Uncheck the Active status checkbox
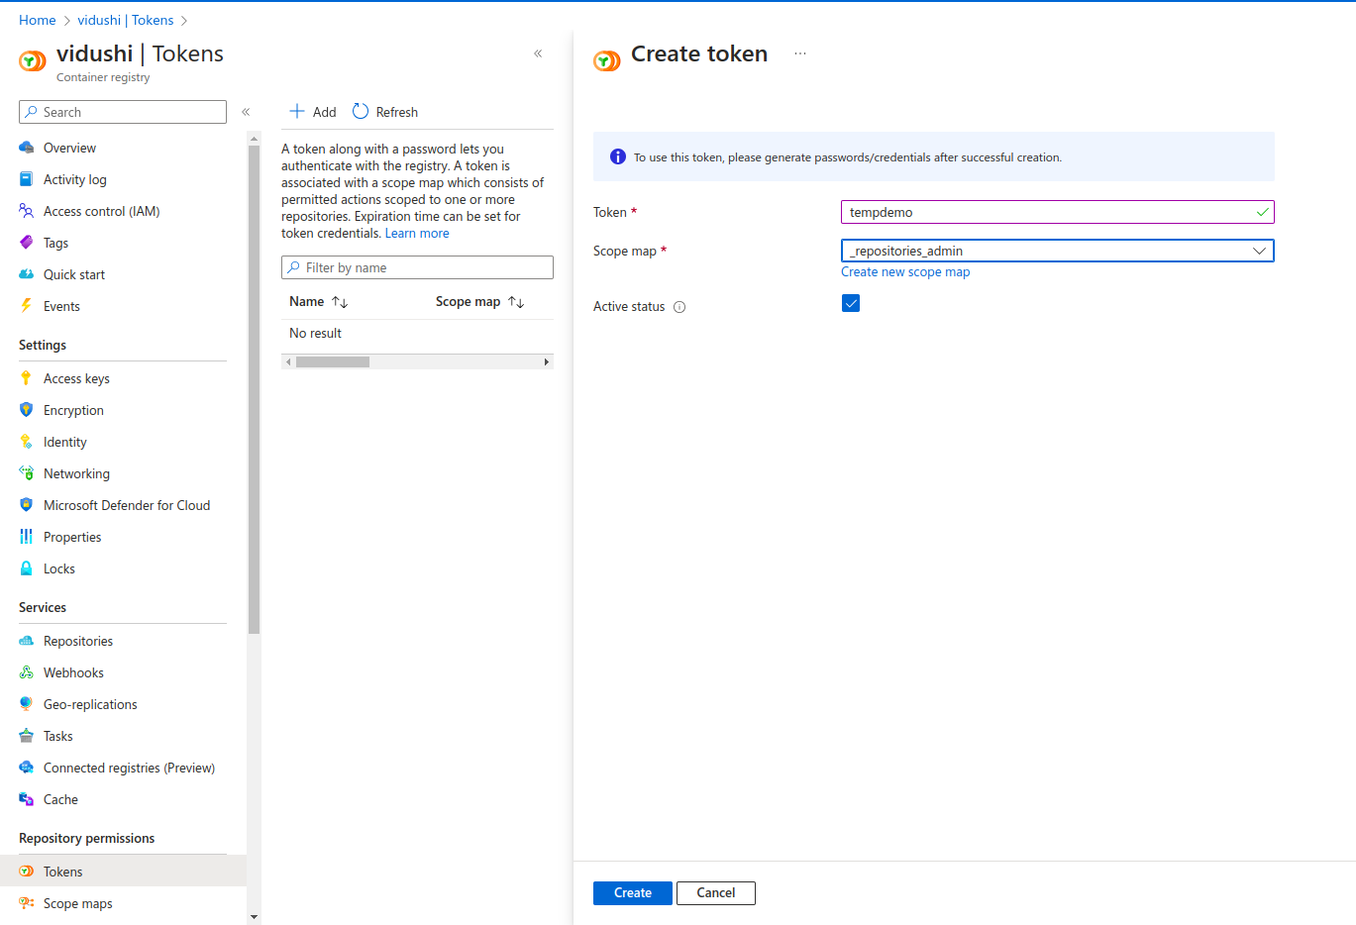This screenshot has height=925, width=1356. (x=851, y=303)
